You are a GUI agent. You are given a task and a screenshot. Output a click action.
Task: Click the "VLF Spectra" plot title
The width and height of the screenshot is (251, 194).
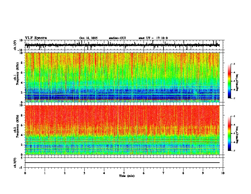36,38
